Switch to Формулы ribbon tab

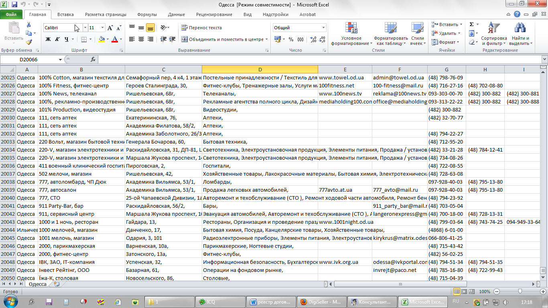click(147, 14)
